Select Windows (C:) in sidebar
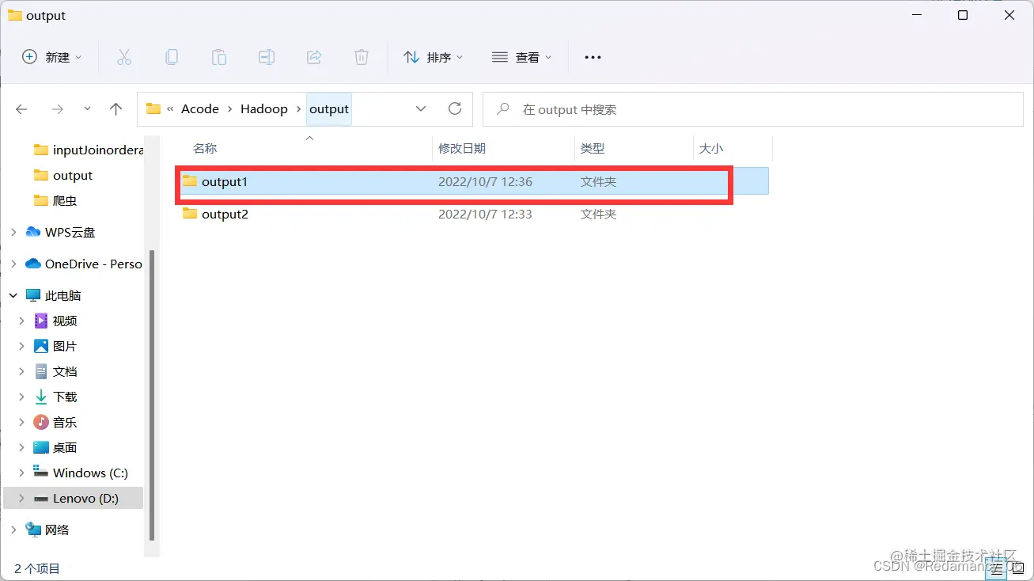The image size is (1034, 581). 81,473
